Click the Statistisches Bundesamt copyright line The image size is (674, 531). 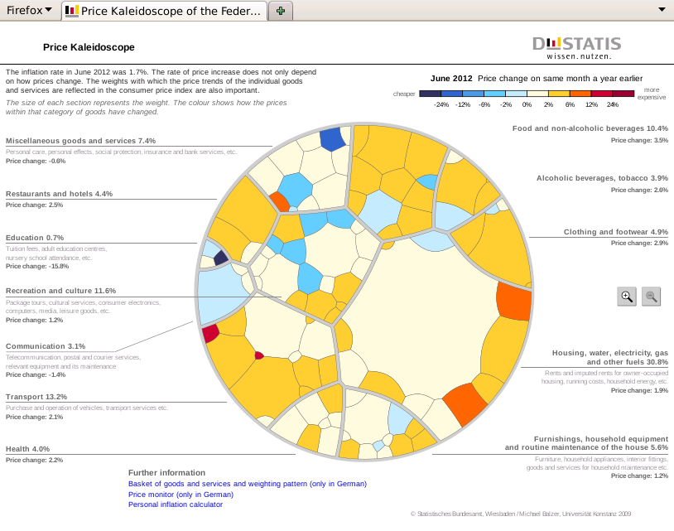tap(521, 514)
